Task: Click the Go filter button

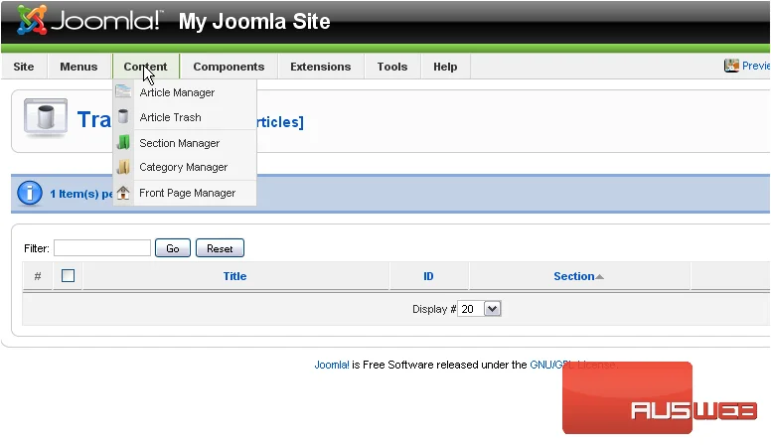Action: (x=173, y=248)
